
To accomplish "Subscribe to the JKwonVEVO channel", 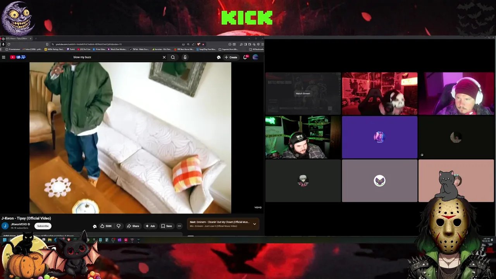I will click(x=43, y=226).
